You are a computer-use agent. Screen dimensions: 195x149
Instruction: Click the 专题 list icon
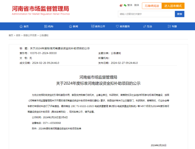click(x=169, y=26)
